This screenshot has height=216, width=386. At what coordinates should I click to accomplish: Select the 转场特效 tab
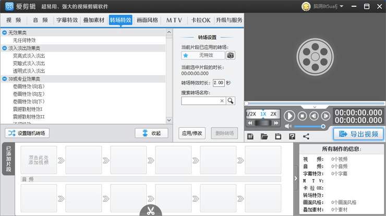click(120, 20)
